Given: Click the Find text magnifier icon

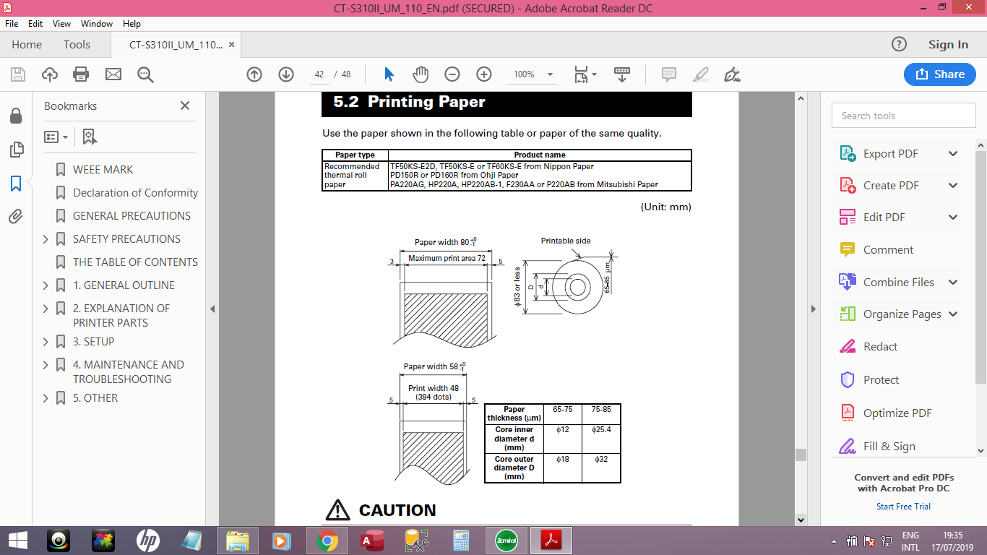Looking at the screenshot, I should tap(145, 74).
